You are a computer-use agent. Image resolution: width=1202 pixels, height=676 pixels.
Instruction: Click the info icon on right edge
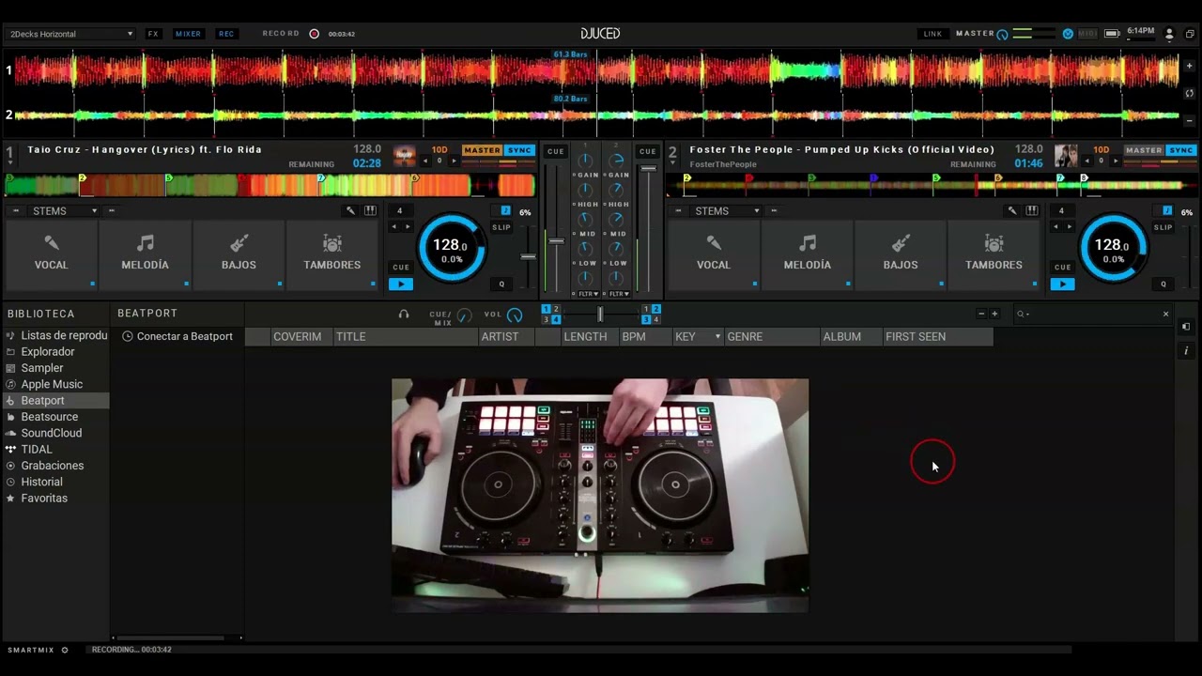click(1186, 350)
